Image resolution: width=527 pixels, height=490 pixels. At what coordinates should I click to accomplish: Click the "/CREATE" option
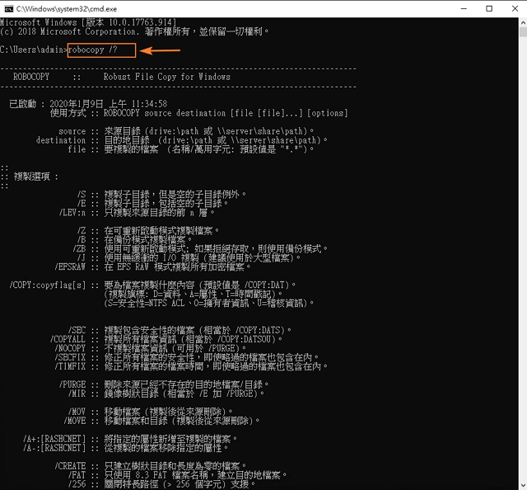coord(70,466)
